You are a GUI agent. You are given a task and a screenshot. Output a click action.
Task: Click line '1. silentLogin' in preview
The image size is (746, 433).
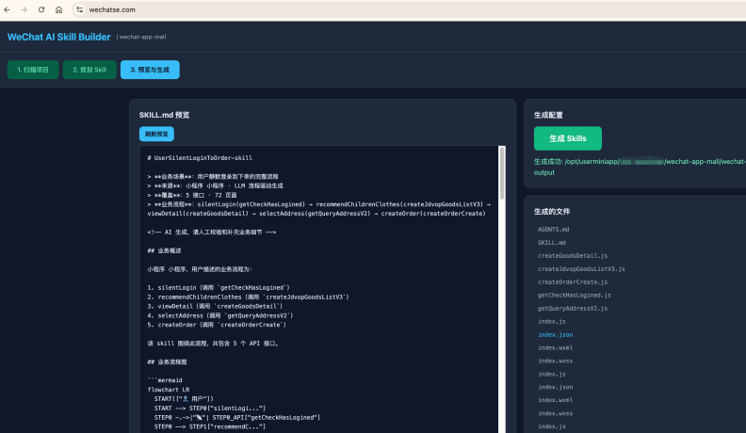click(219, 287)
